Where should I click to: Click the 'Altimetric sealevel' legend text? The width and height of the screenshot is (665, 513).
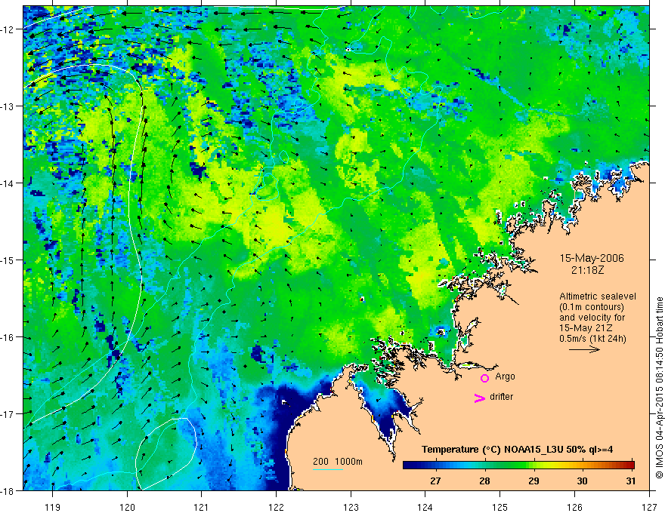coord(598,296)
